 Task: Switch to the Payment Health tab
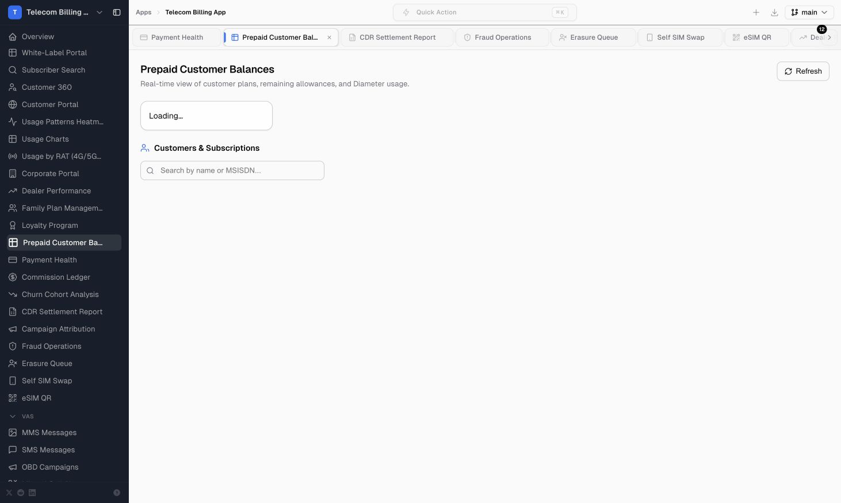(x=177, y=37)
